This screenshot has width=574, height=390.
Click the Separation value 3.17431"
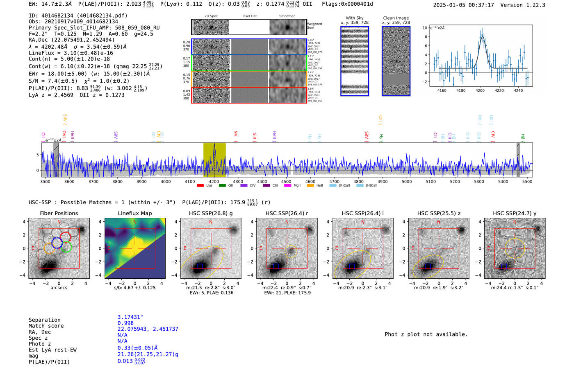(130, 317)
